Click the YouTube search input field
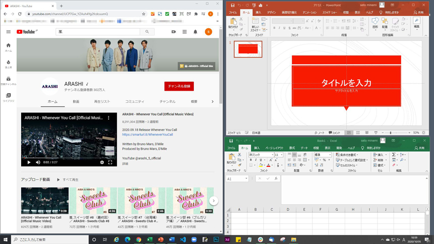 point(98,32)
